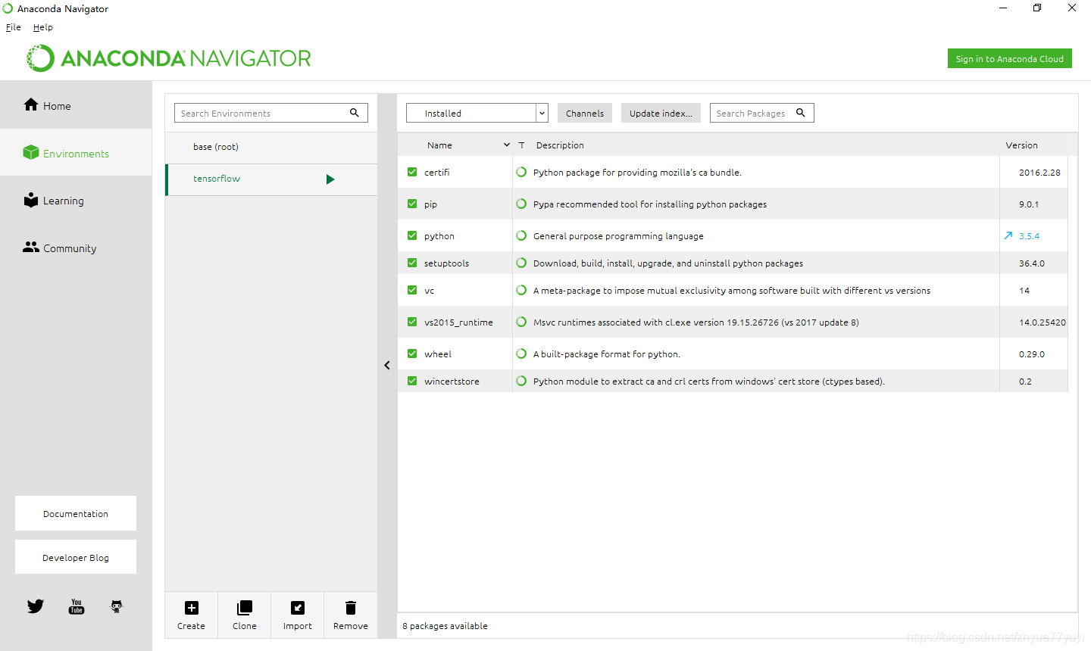Open the YouTube icon link

(77, 606)
